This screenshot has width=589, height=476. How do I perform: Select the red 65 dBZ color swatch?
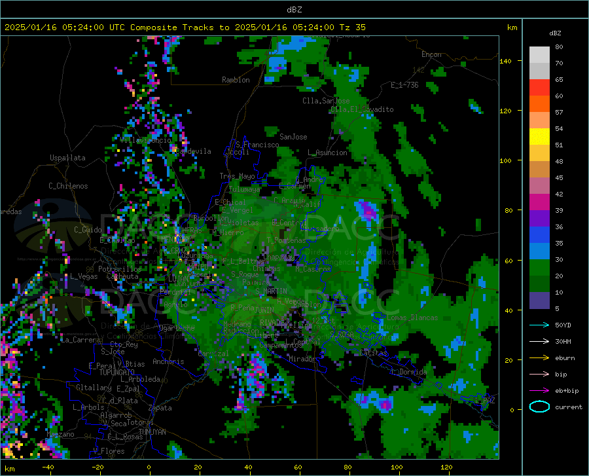(539, 88)
